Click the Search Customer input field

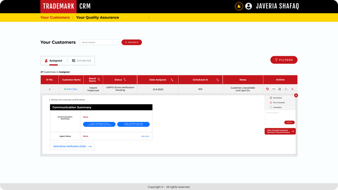99,42
